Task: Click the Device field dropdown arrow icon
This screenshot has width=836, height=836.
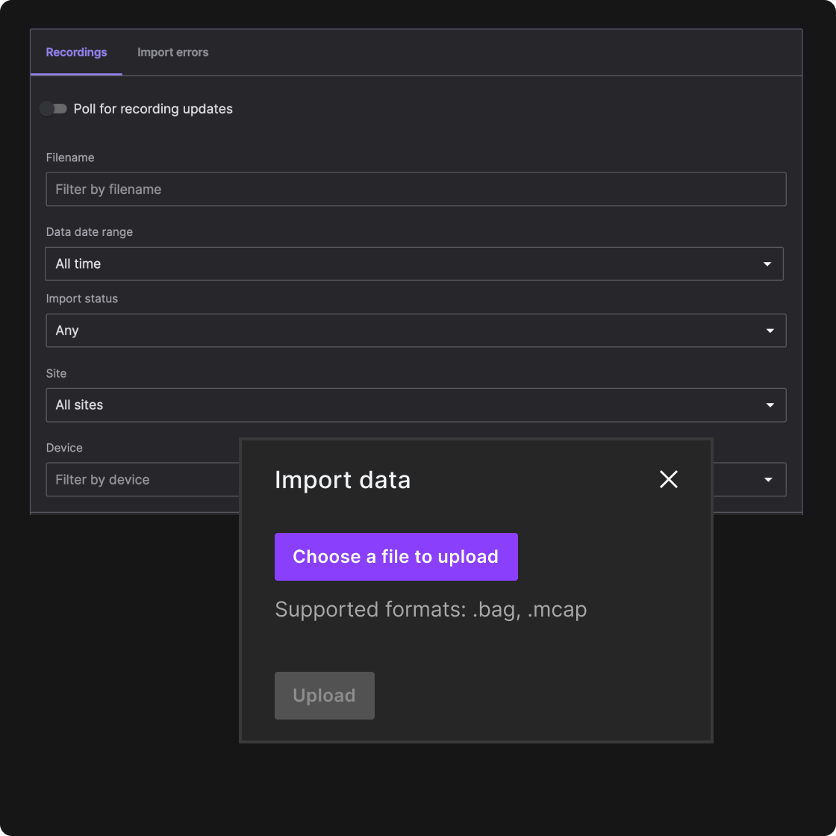Action: tap(770, 479)
